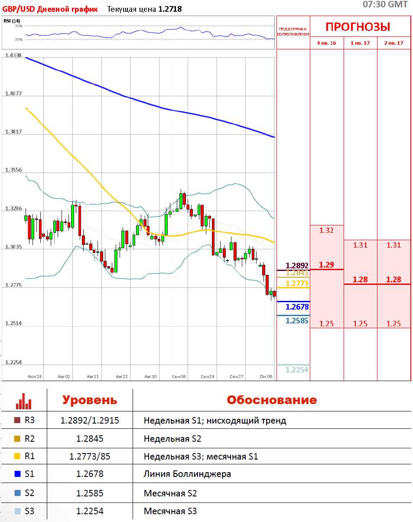Click the 1.25 low under 2 кв. 17
The image size is (413, 522).
click(x=394, y=323)
